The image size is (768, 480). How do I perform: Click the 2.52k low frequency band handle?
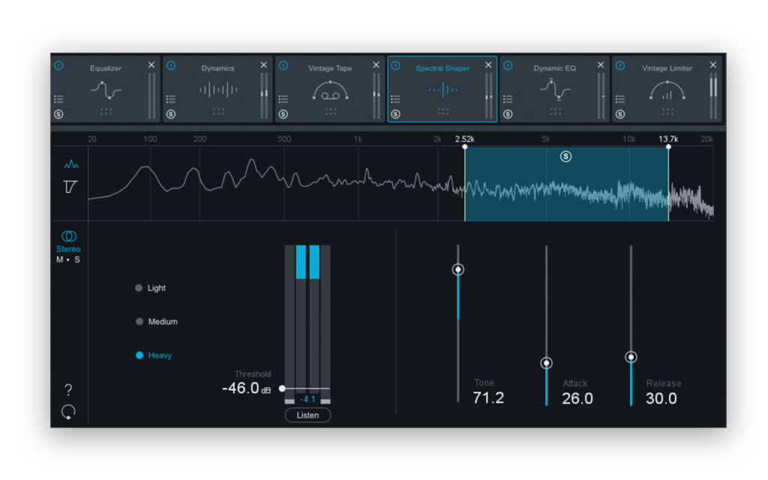tap(465, 146)
